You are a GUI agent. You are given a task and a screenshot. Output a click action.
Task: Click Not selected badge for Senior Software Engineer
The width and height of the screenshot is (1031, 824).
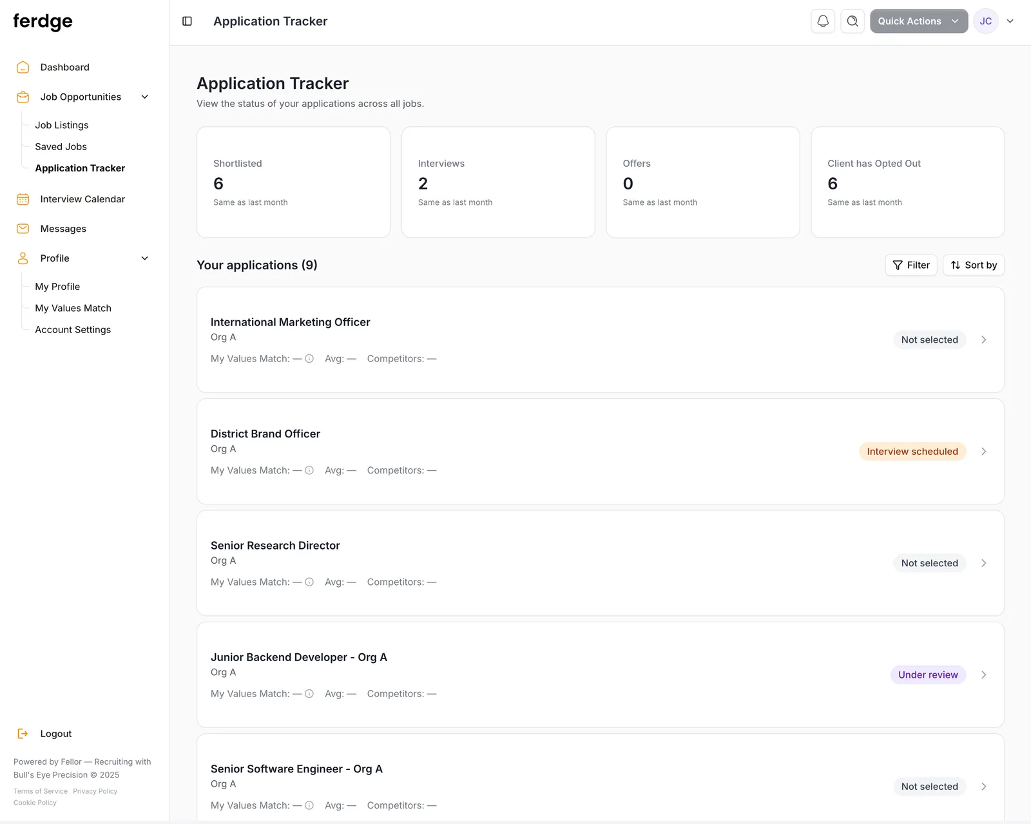coord(930,787)
